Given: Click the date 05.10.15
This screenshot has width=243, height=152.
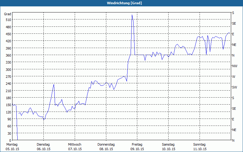Looking at the screenshot, I should [12, 149].
